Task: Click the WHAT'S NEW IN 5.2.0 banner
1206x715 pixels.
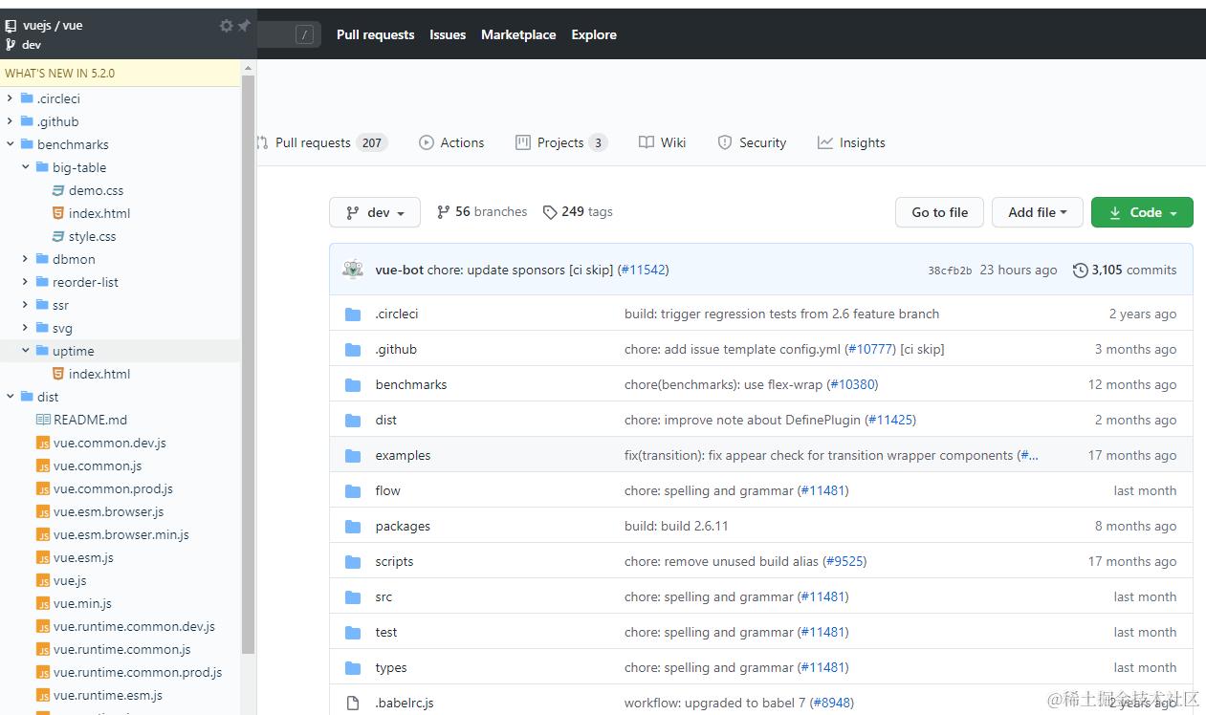Action: 121,73
